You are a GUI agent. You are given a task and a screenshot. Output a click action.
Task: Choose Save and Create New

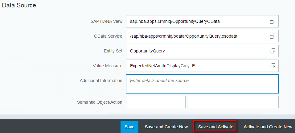(x=166, y=127)
